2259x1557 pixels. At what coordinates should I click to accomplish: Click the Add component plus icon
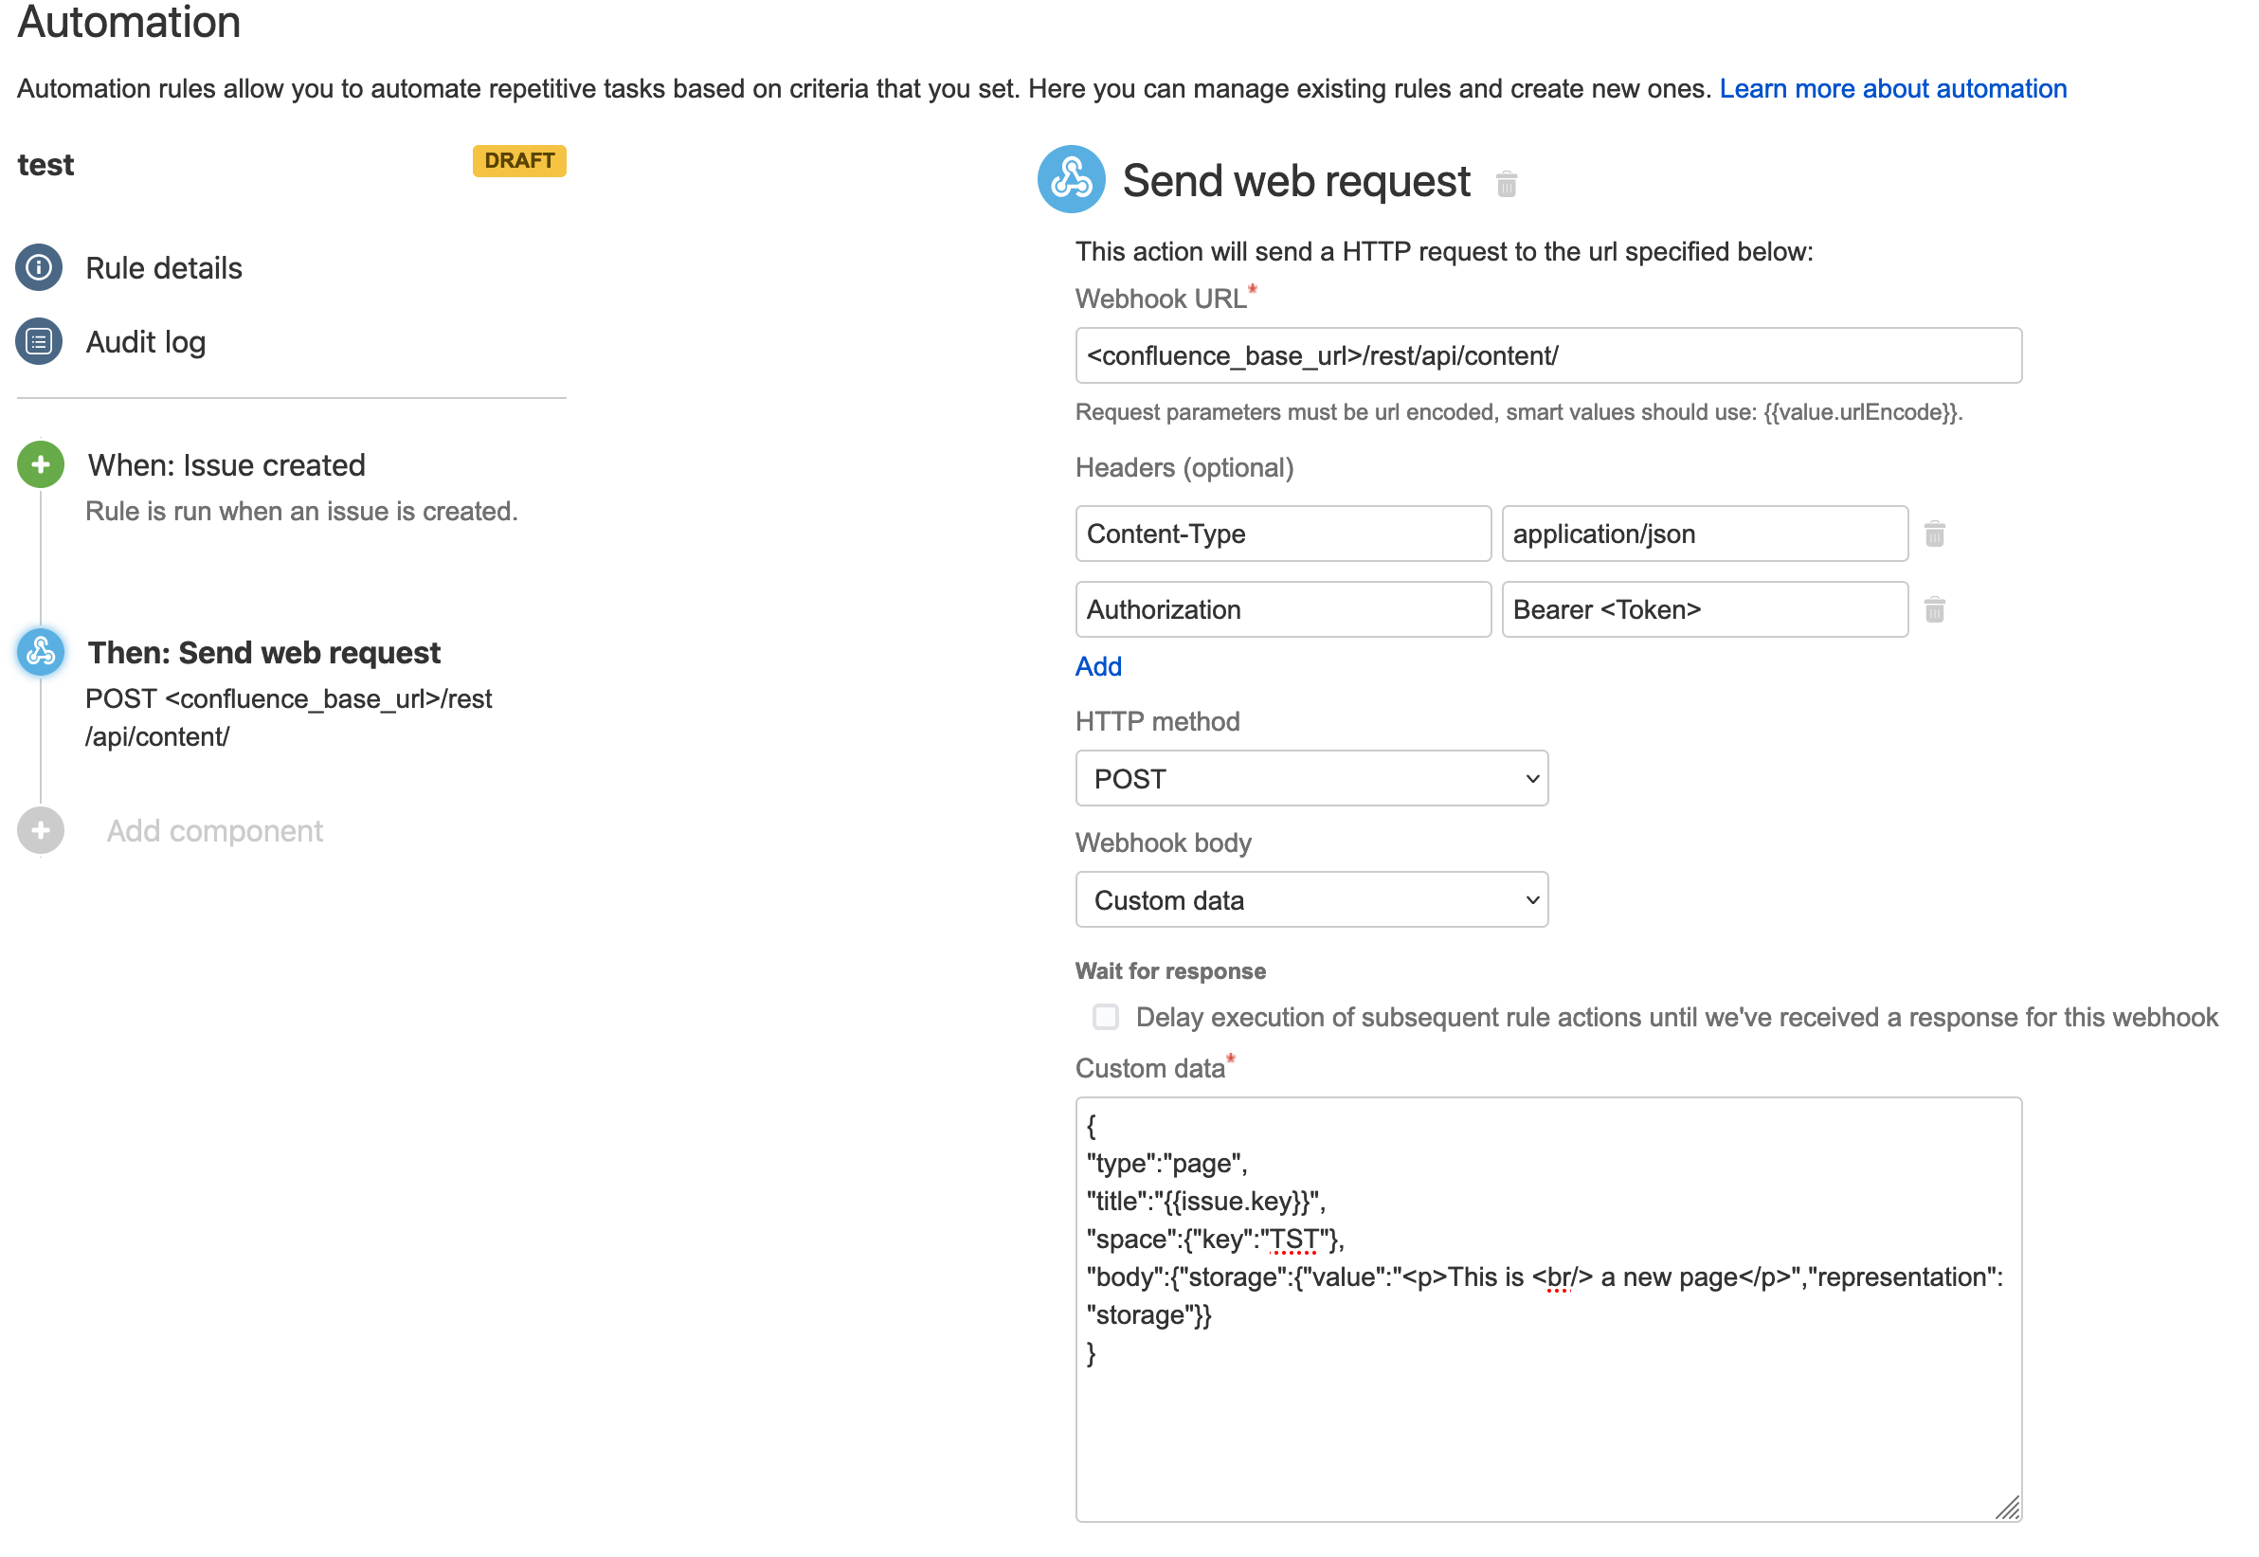(x=41, y=833)
